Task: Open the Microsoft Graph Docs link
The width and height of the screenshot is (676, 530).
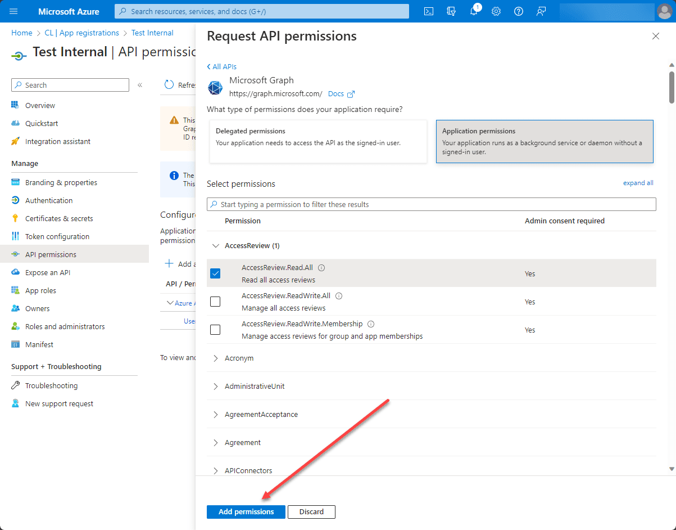Action: pos(341,94)
